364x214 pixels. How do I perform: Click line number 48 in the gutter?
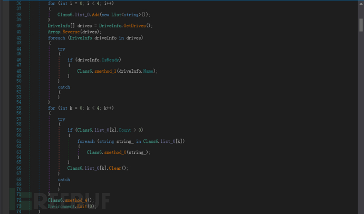19,71
